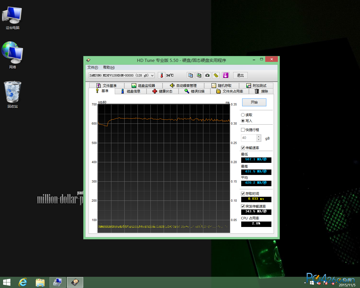Click the burst rate value 343.5
Viewport: 360px width, 288px height.
coord(256,212)
